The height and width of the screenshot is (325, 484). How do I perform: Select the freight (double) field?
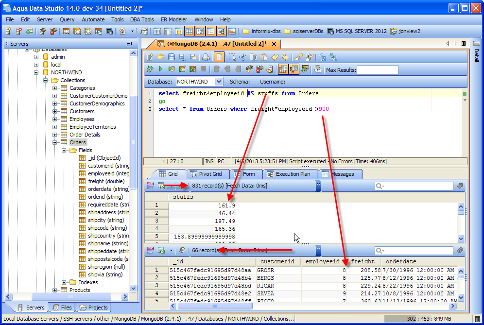click(106, 182)
